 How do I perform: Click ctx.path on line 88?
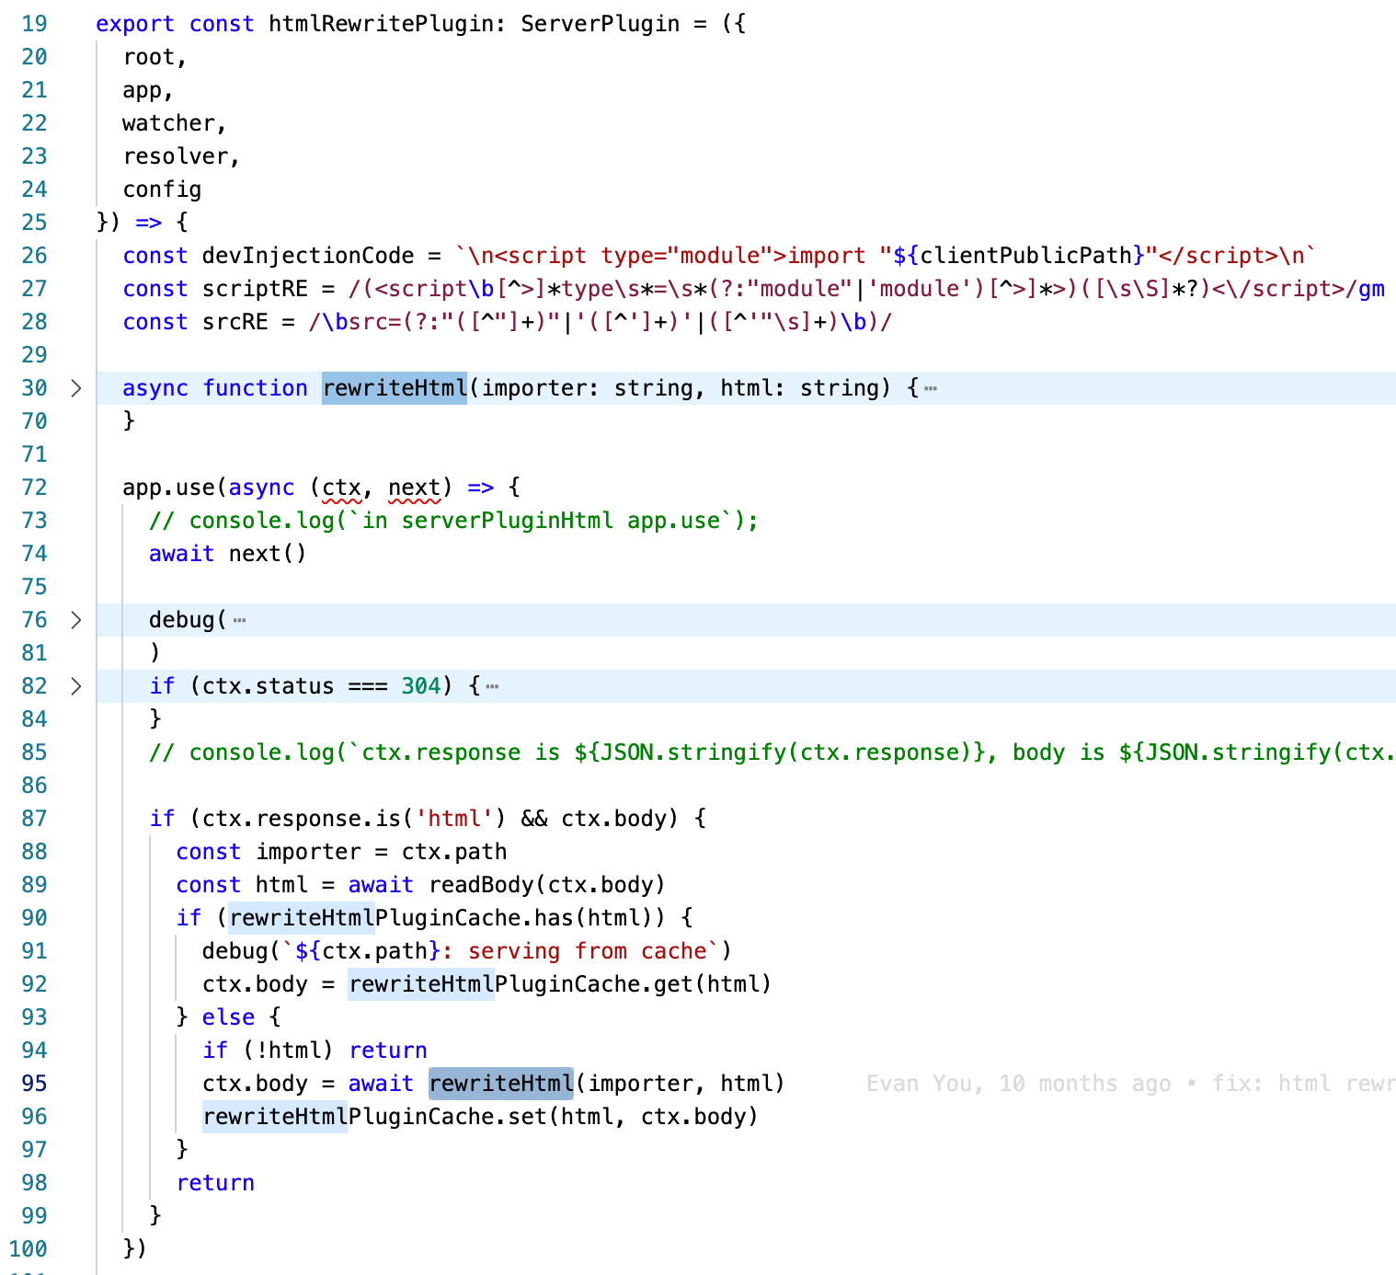tap(454, 852)
